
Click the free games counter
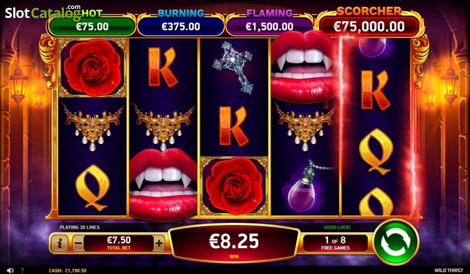[336, 243]
